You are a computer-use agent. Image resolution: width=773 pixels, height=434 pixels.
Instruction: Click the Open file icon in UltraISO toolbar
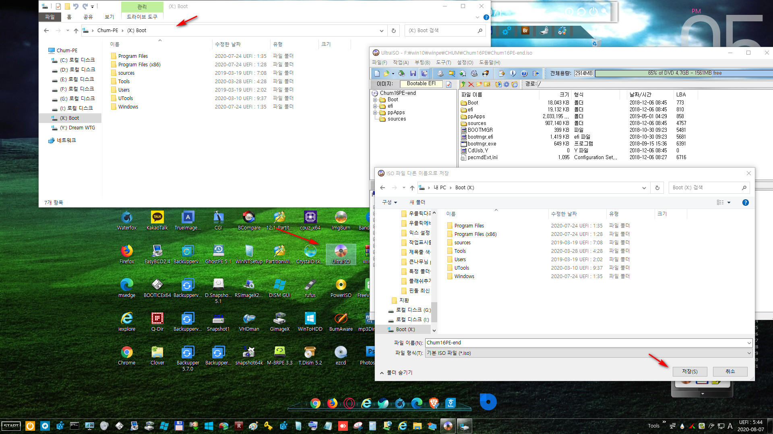(386, 74)
